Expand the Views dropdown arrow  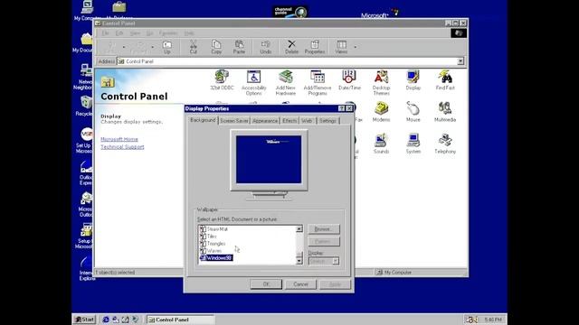[356, 47]
